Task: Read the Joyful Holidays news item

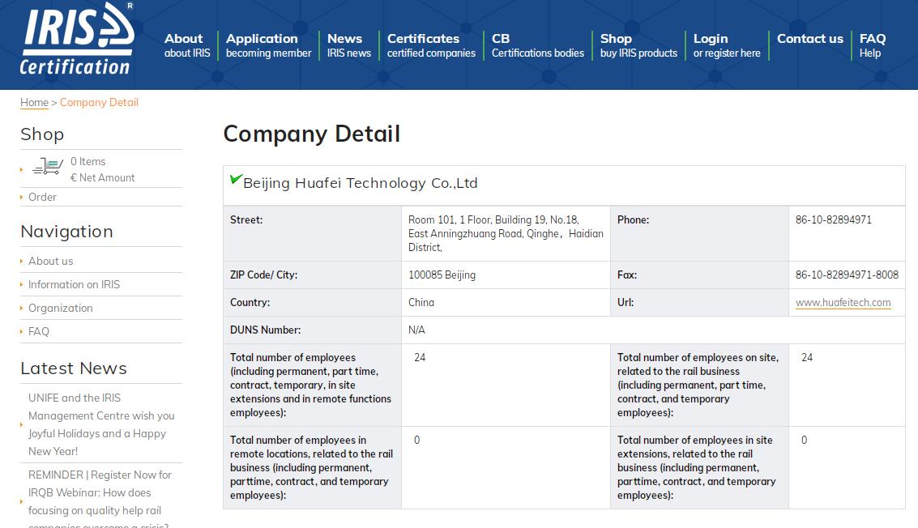Action: tap(101, 424)
